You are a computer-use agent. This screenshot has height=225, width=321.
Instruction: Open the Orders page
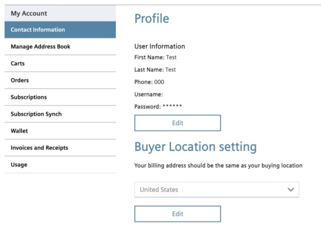tap(60, 80)
